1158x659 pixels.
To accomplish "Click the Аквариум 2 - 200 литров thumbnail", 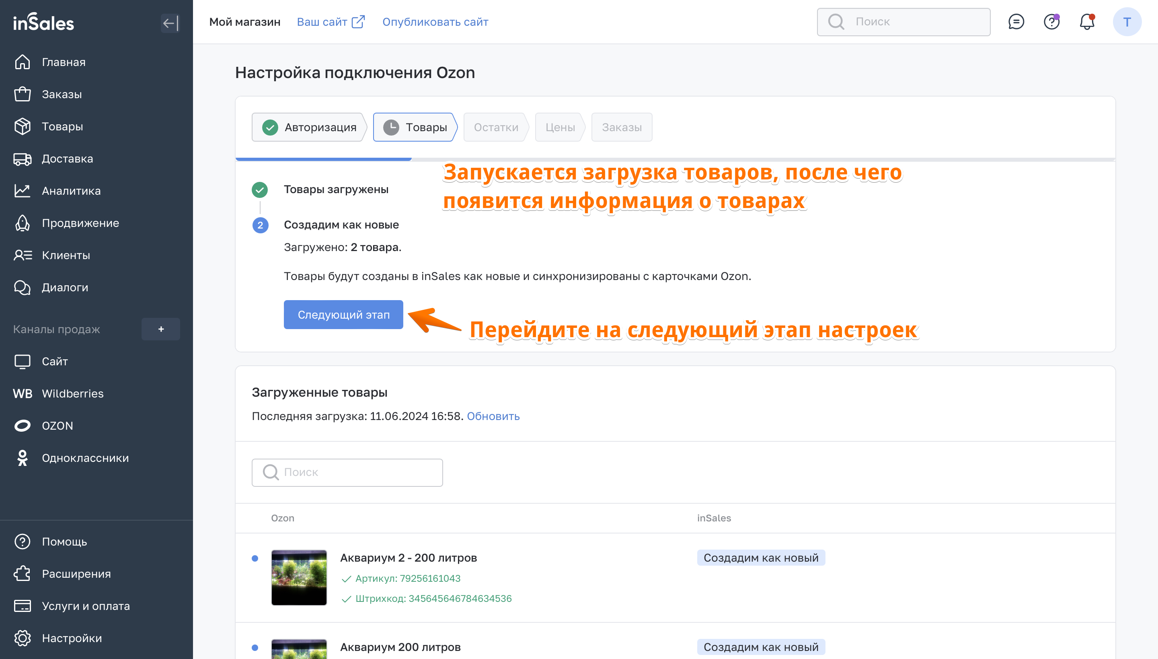I will point(298,577).
